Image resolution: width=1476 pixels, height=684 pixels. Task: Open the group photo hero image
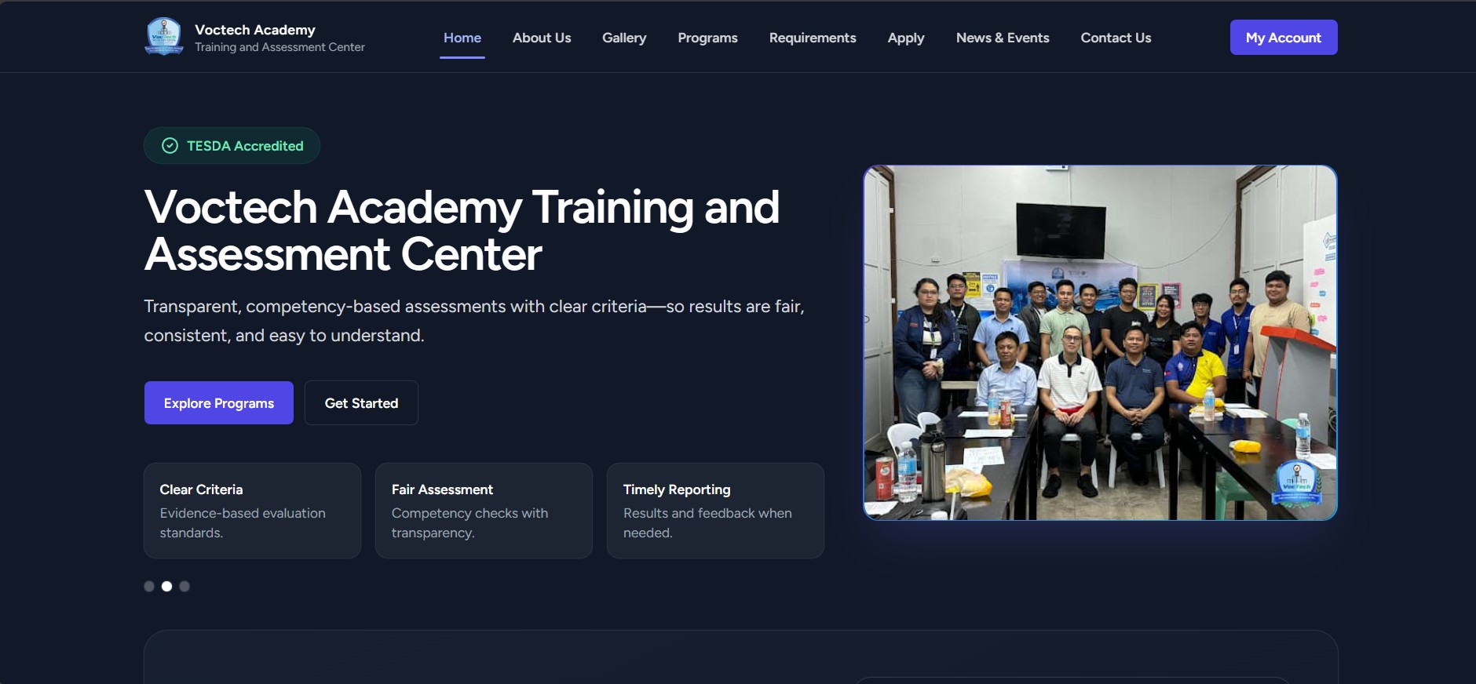1099,342
